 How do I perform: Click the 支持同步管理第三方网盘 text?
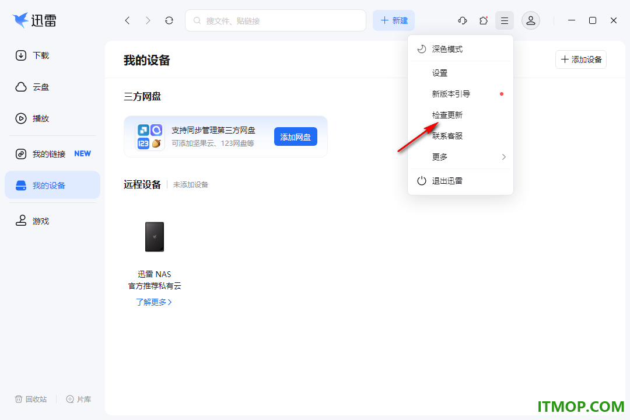[x=213, y=130]
